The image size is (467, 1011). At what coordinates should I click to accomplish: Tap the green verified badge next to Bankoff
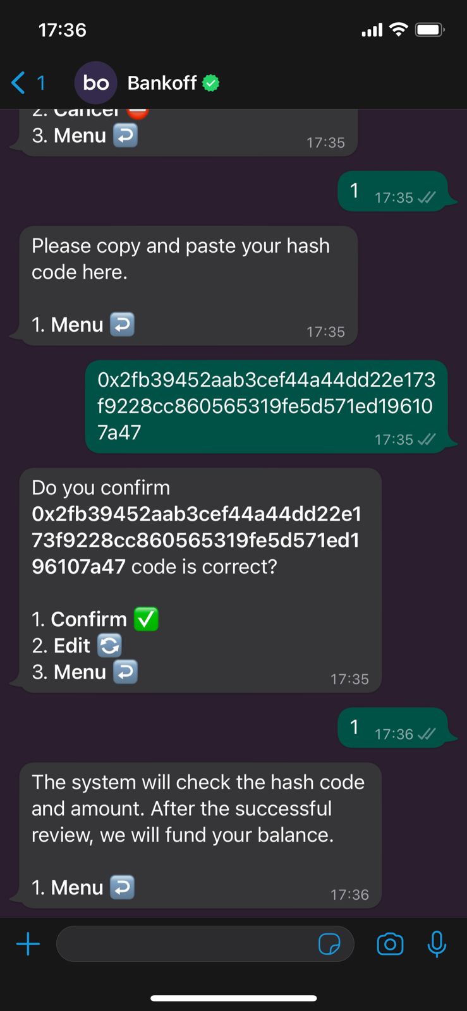click(210, 83)
